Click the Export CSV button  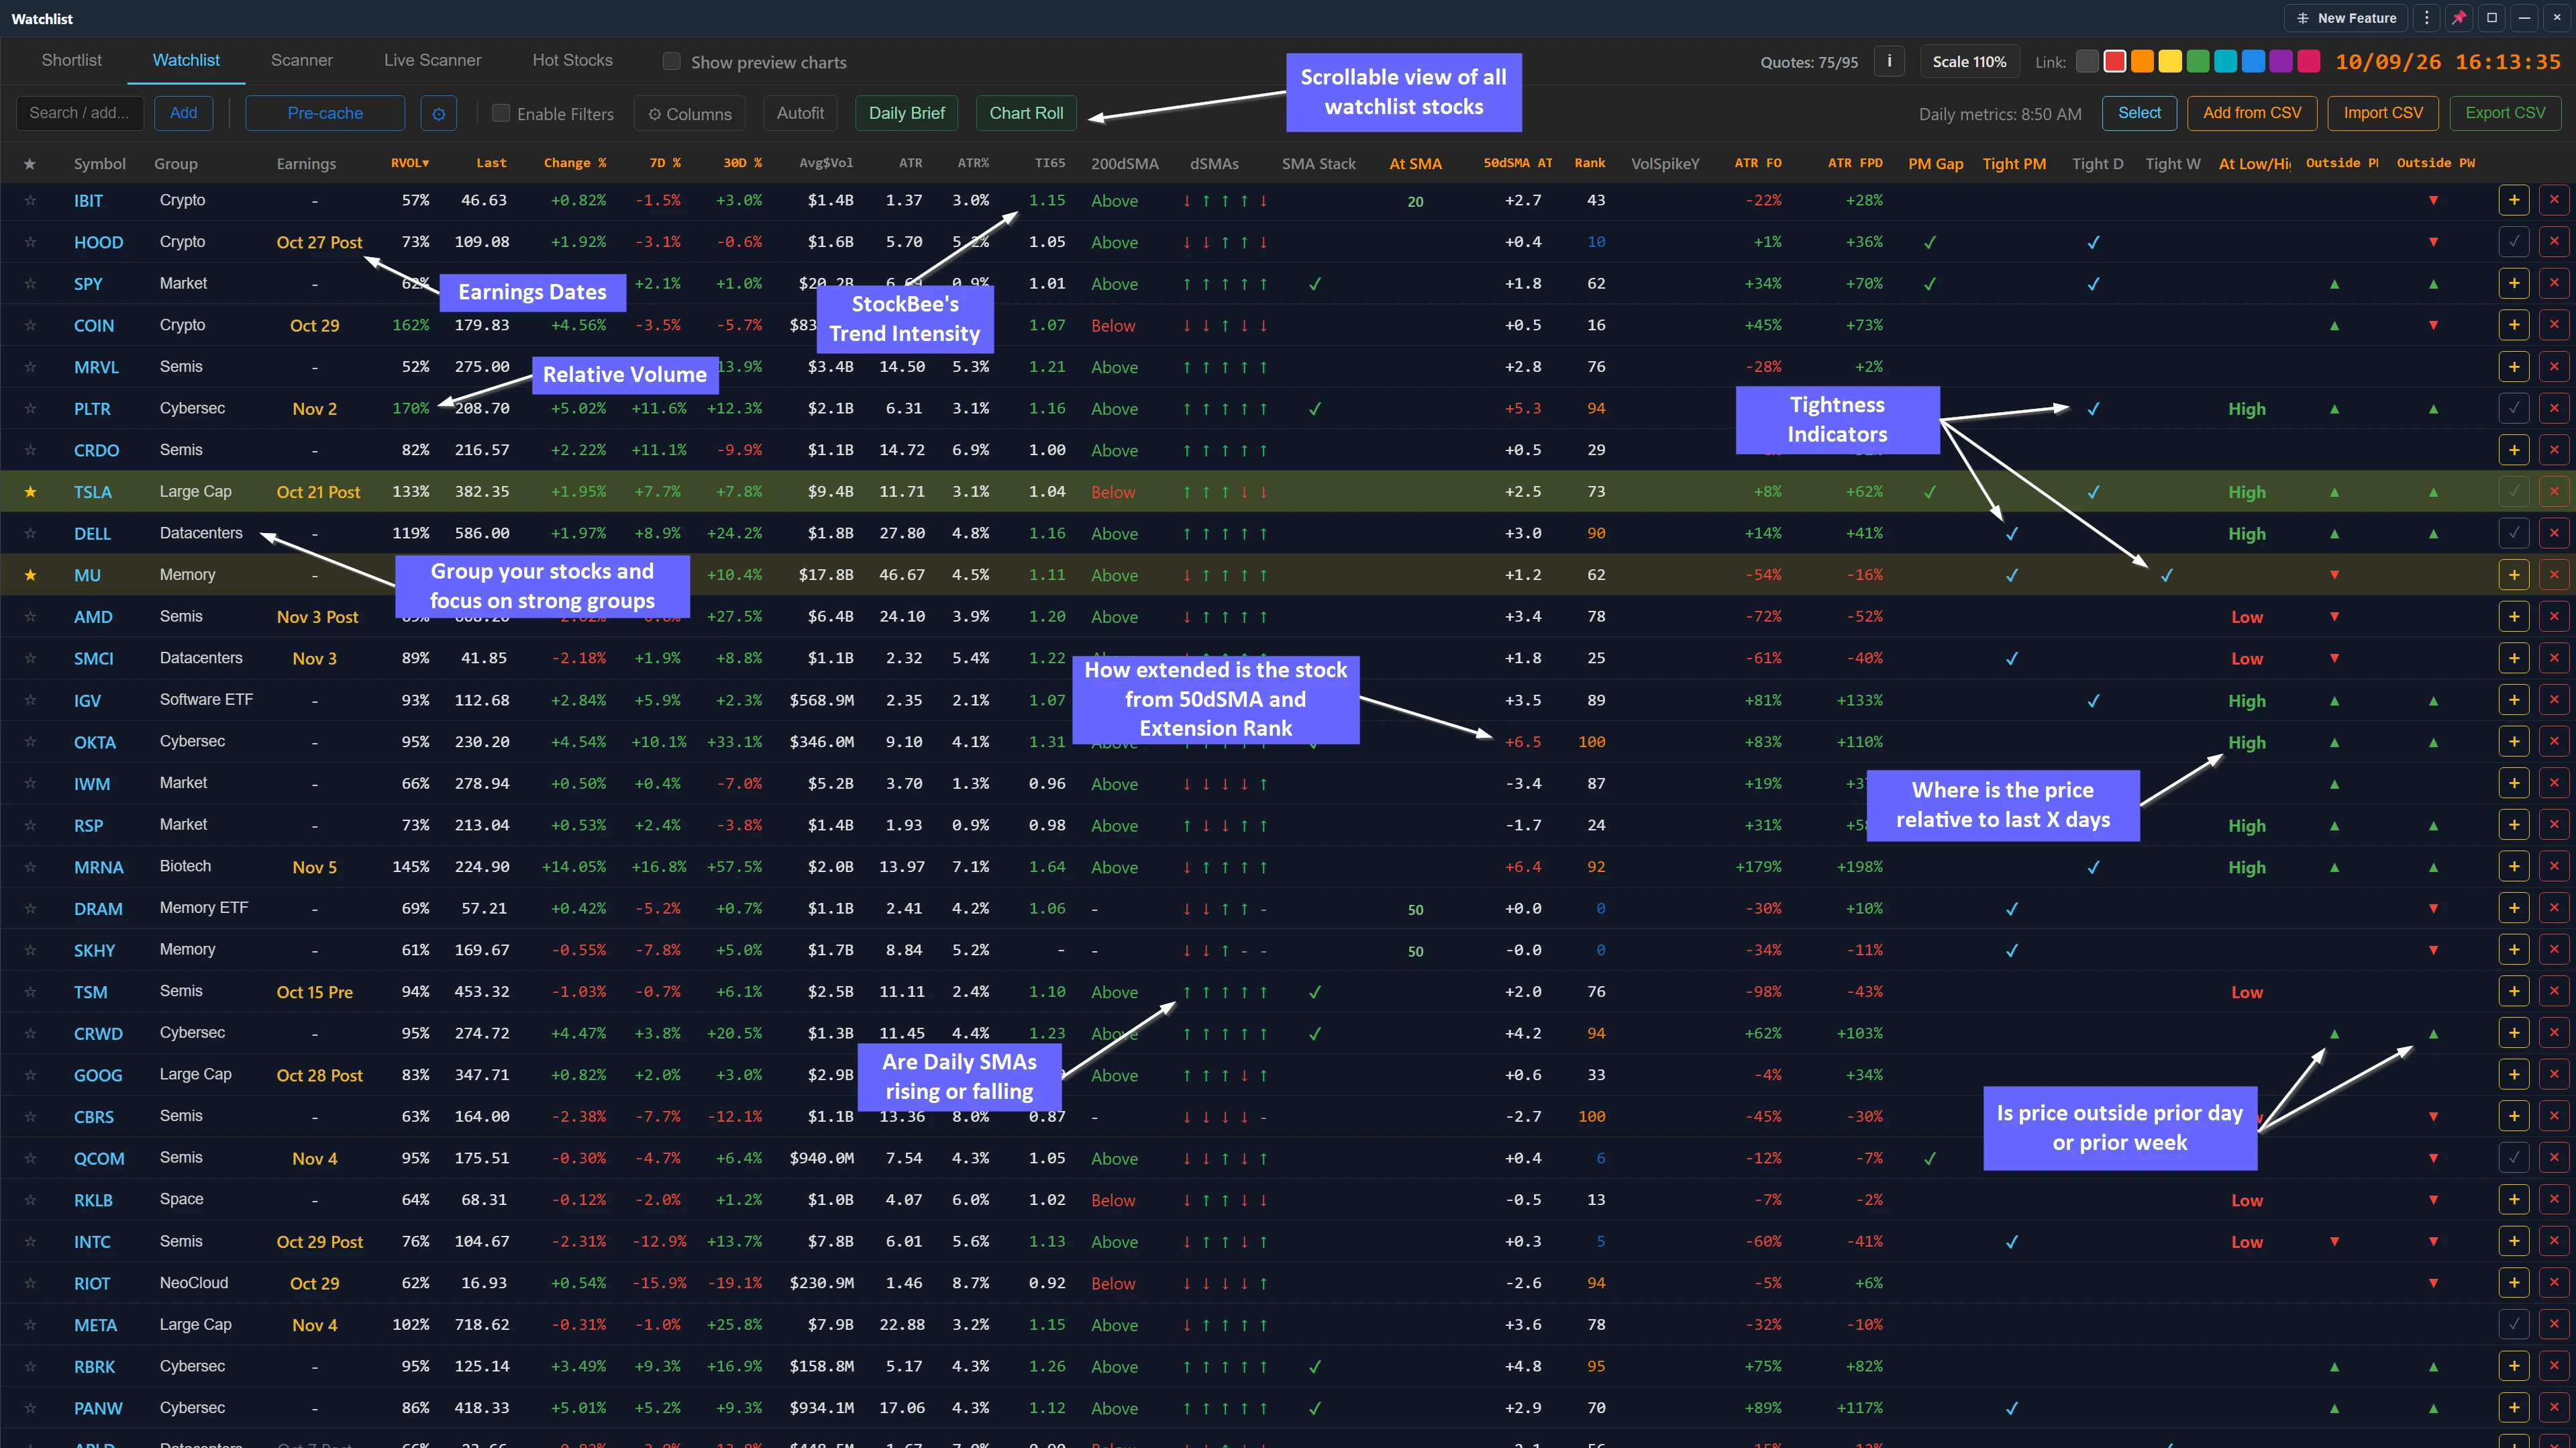point(2505,113)
